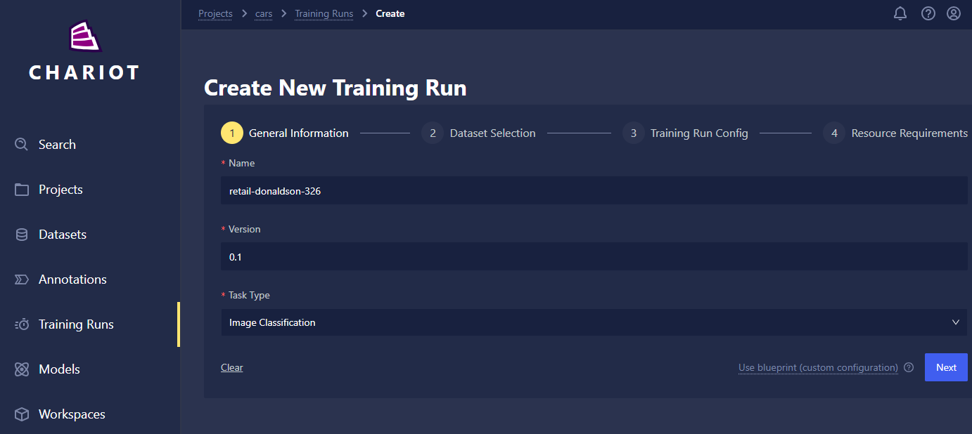The height and width of the screenshot is (434, 972).
Task: Click the CHARIOT wordmark text
Action: pyautogui.click(x=84, y=72)
